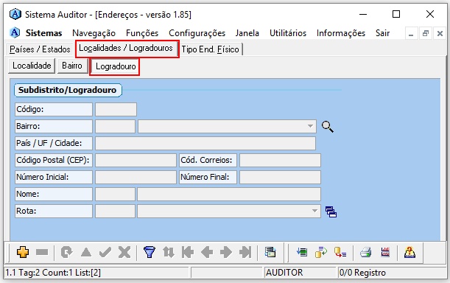Click the Nome code field
Image resolution: width=450 pixels, height=283 pixels.
point(115,194)
